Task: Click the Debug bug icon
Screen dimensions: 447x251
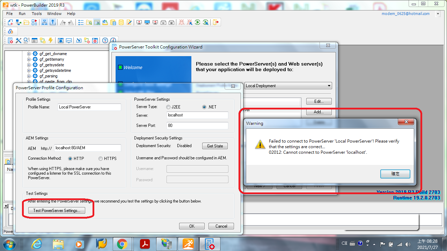Action: click(x=182, y=22)
